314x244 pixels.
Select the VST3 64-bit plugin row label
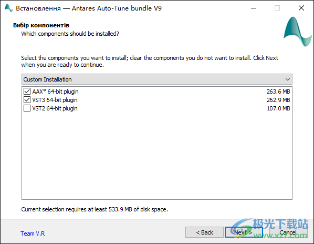click(x=55, y=100)
